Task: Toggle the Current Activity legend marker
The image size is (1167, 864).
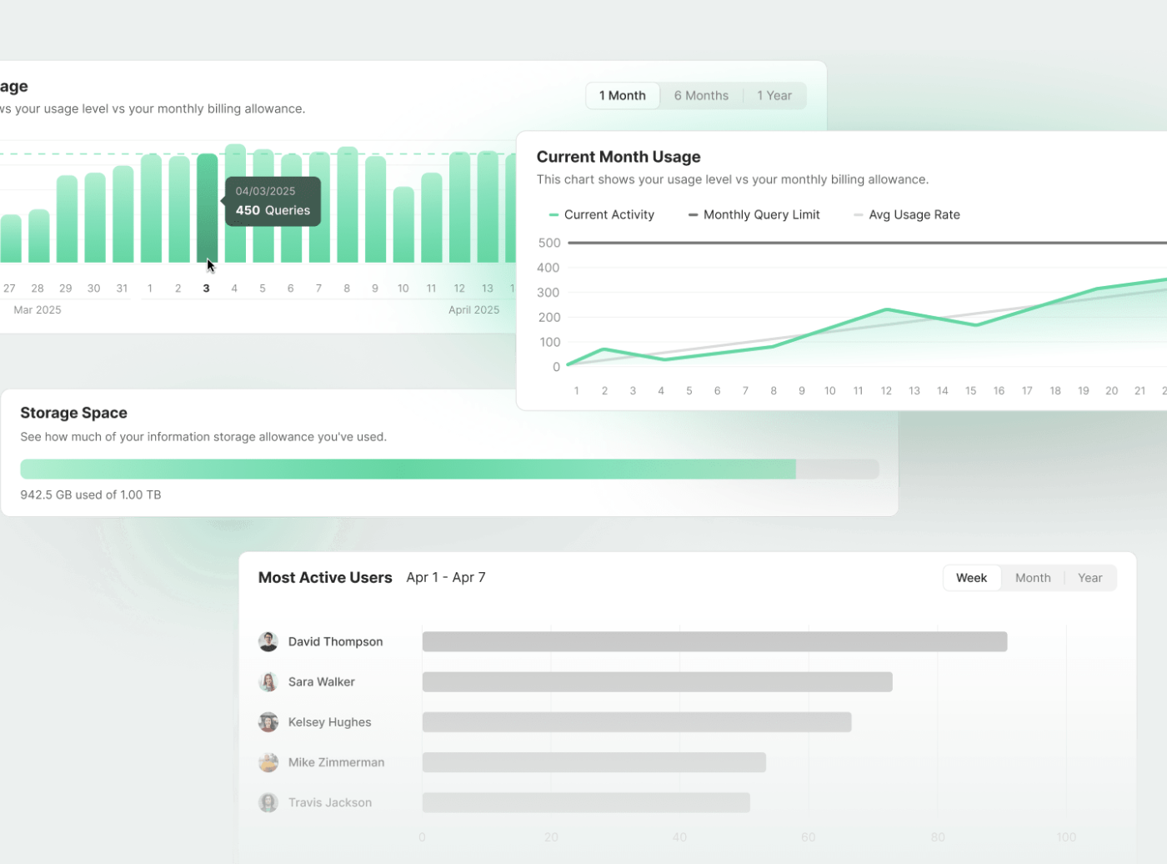Action: click(x=553, y=215)
